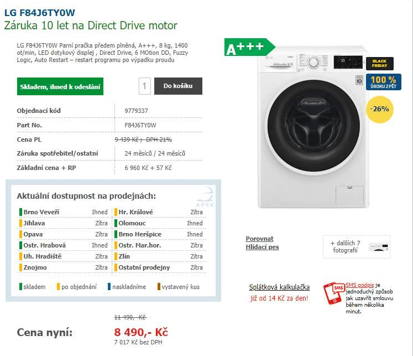
Task: Open the 'Splátková kalkulačka' link
Action: coord(279,287)
